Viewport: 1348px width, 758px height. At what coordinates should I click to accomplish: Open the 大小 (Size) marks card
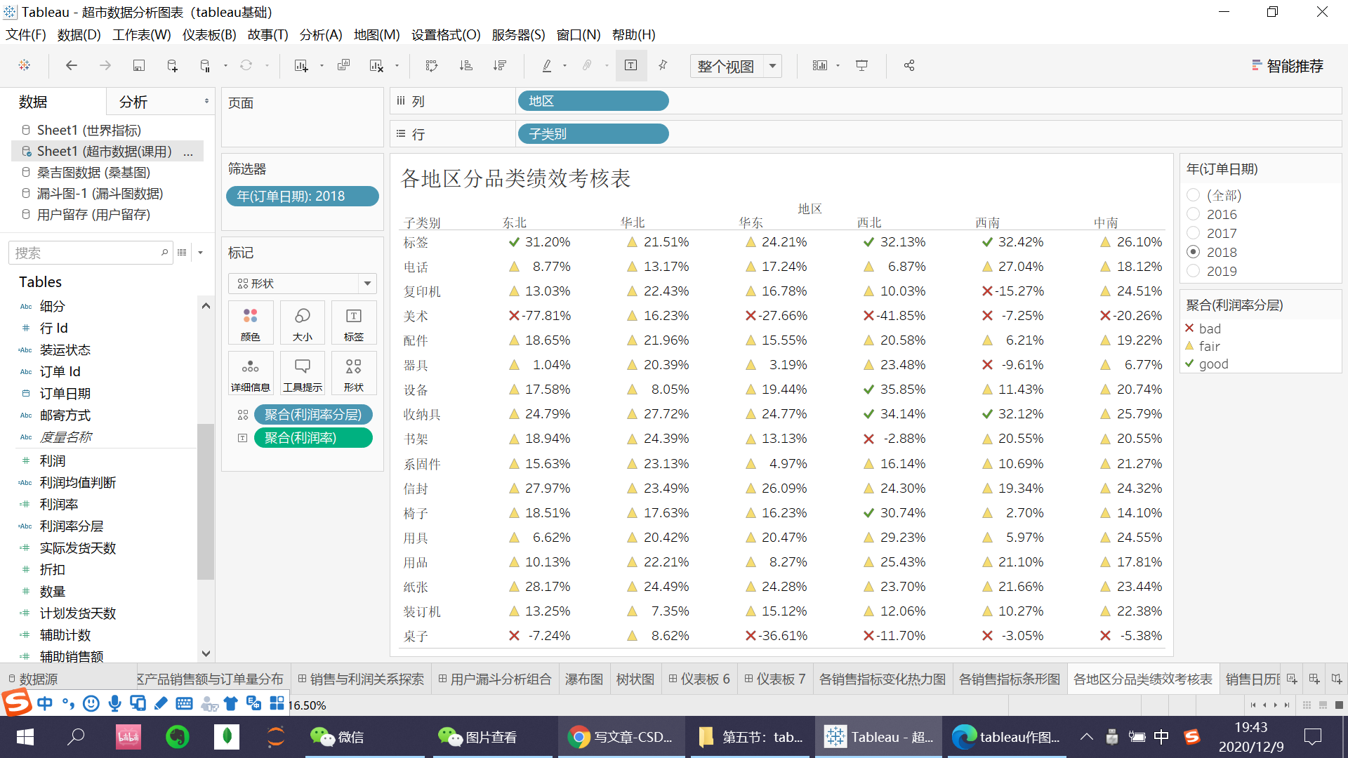click(x=302, y=322)
